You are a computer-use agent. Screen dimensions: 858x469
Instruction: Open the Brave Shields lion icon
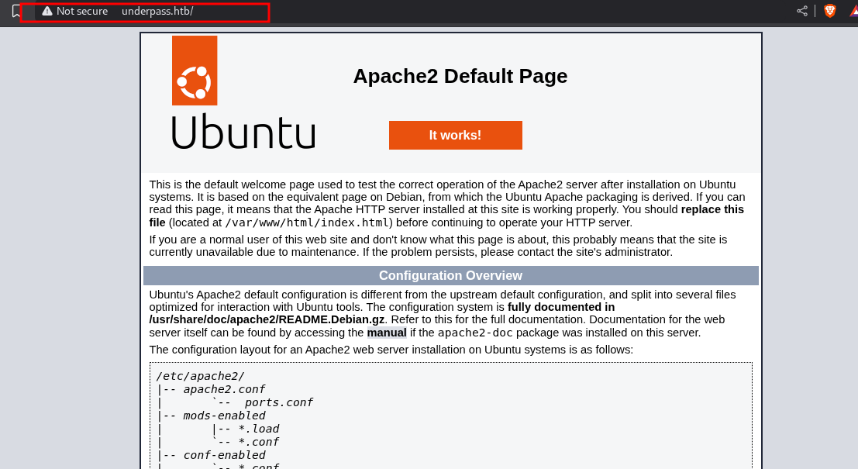pyautogui.click(x=829, y=11)
